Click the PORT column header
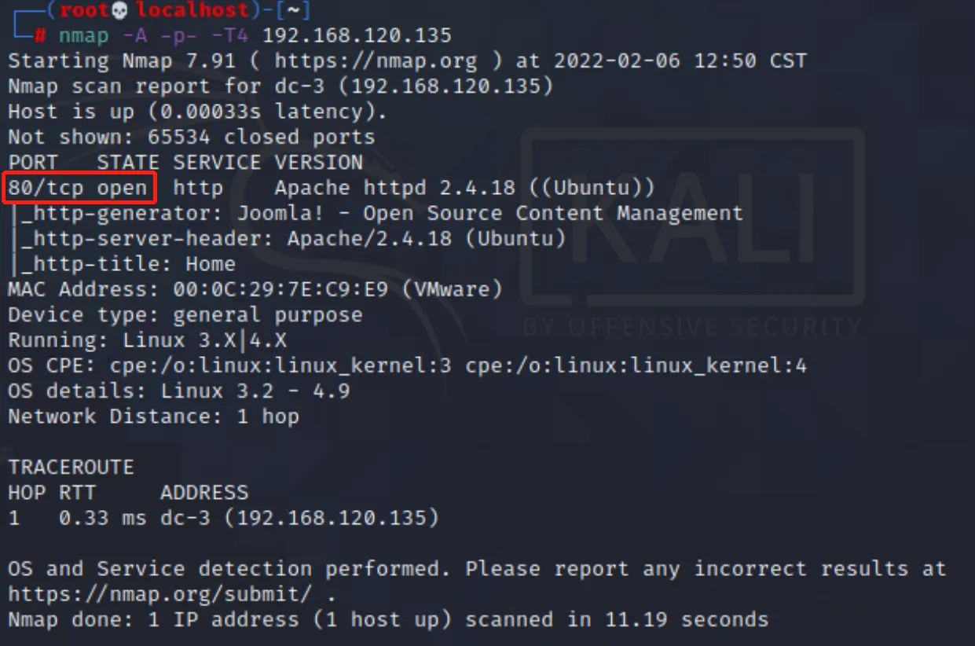This screenshot has width=975, height=646. 33,163
